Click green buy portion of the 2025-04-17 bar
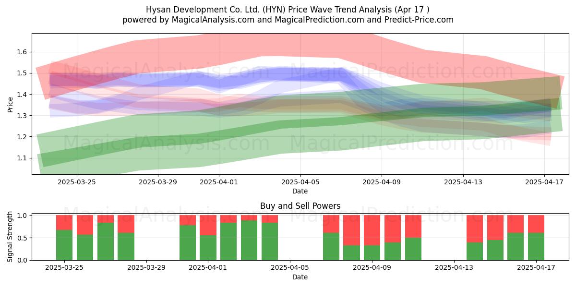 [536, 246]
